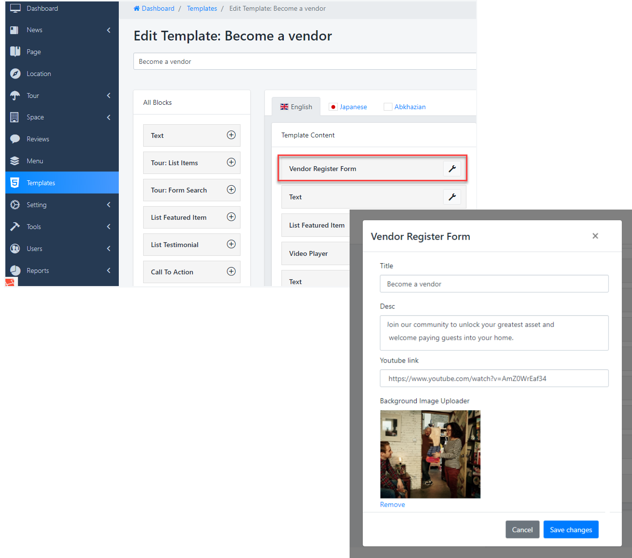Click the plus icon for Tour: Form Search
This screenshot has height=558, width=632.
(231, 190)
